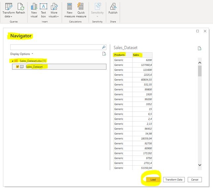Open the Transform data icon in ribbon
The image size is (213, 192).
pos(9,7)
